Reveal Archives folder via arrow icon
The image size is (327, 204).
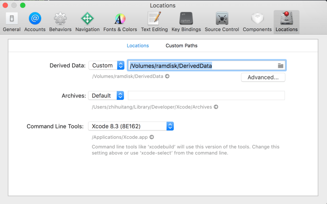(x=215, y=107)
